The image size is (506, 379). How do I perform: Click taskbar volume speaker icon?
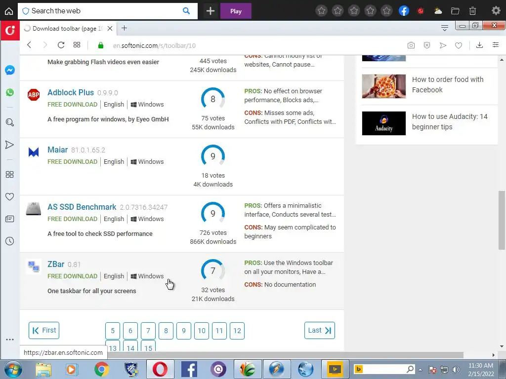click(456, 370)
